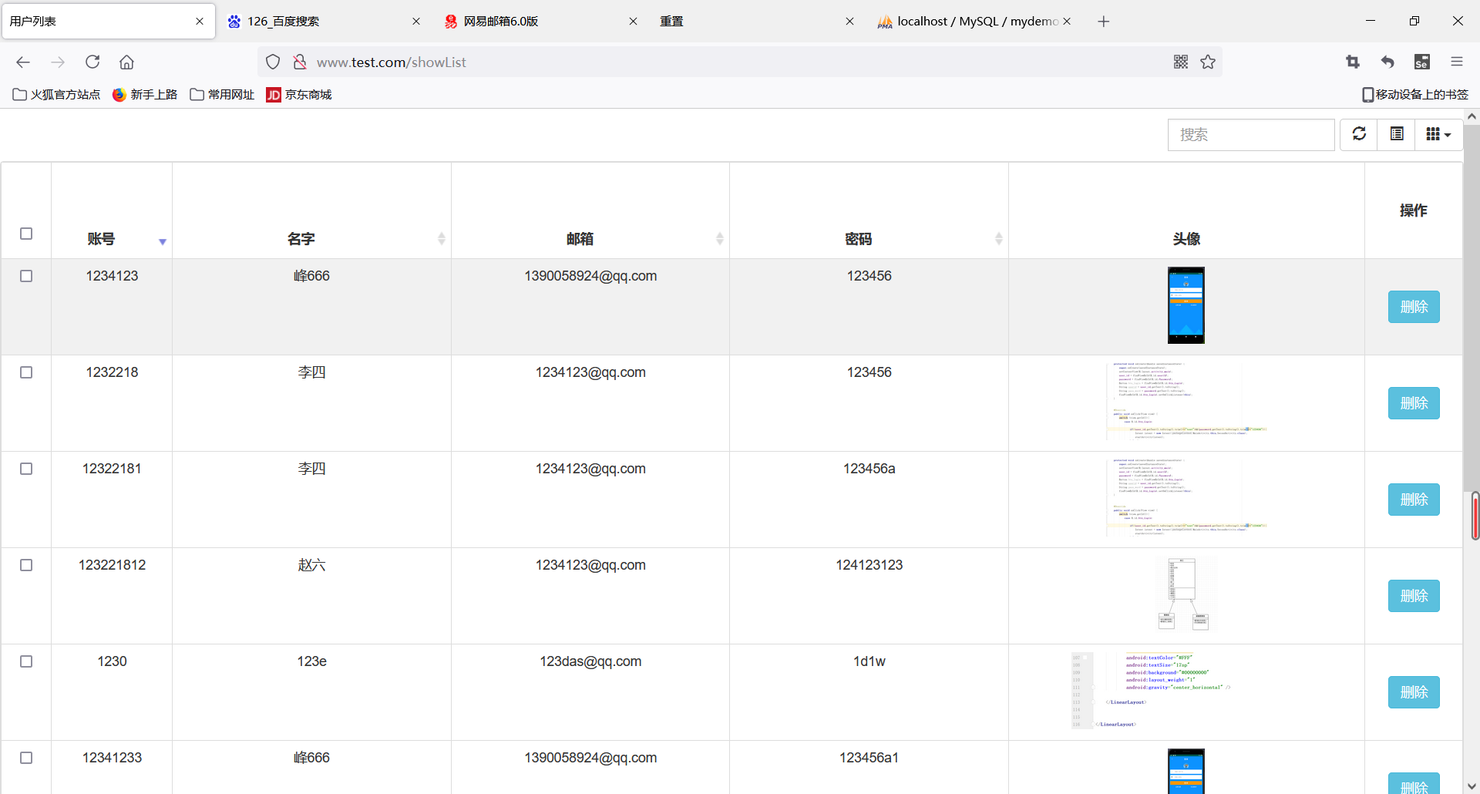Check the row for account 12341233
1480x794 pixels.
click(x=26, y=758)
